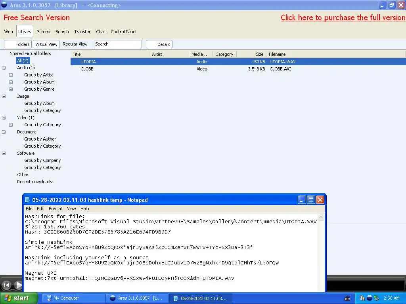
Task: Select the GLOBE row in library list
Action: pyautogui.click(x=238, y=69)
